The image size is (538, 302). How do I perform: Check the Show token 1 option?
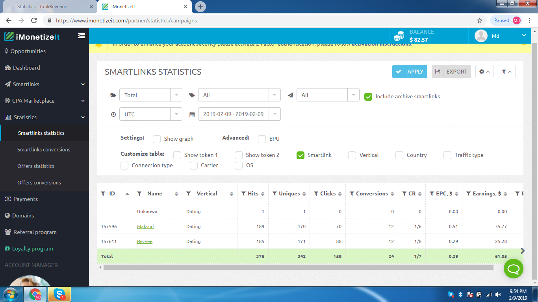click(x=177, y=155)
